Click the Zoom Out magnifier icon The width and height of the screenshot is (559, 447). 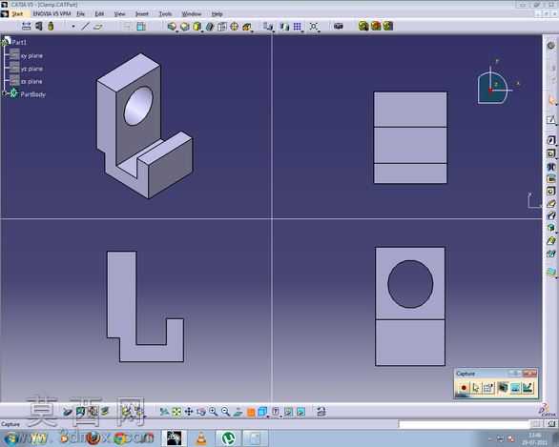tap(225, 412)
